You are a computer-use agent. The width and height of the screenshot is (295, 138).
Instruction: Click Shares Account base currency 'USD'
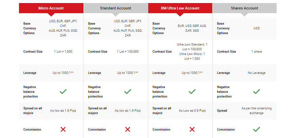[x=256, y=28]
